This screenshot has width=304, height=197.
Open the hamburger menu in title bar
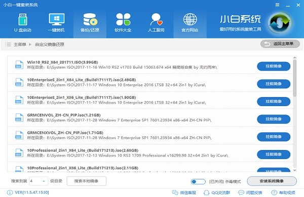[278, 5]
